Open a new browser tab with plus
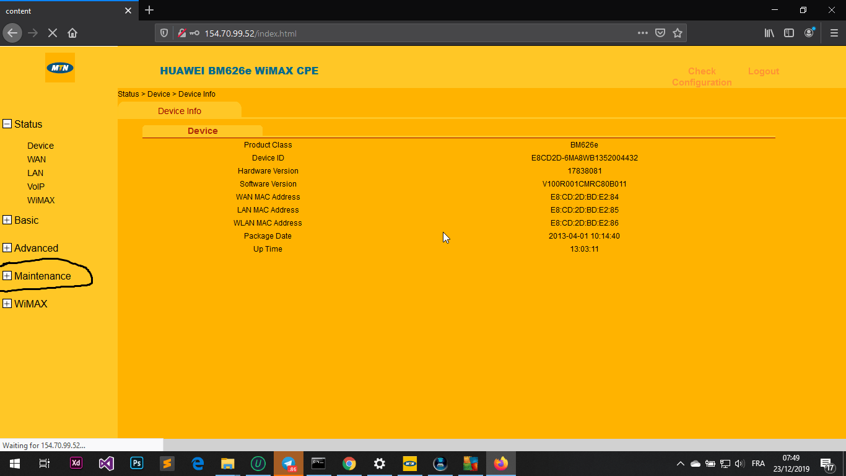Screen dimensions: 846x476 pyautogui.click(x=149, y=10)
